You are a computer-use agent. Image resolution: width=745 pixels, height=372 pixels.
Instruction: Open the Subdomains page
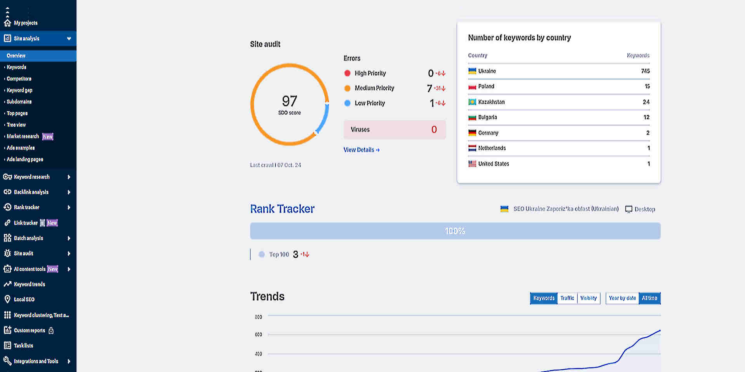(19, 102)
